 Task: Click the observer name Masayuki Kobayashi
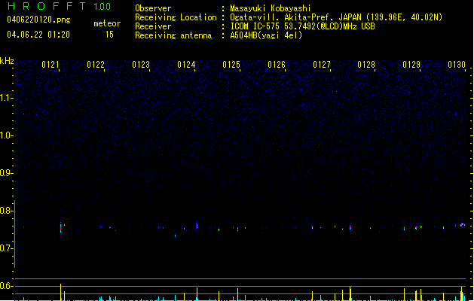click(x=271, y=8)
